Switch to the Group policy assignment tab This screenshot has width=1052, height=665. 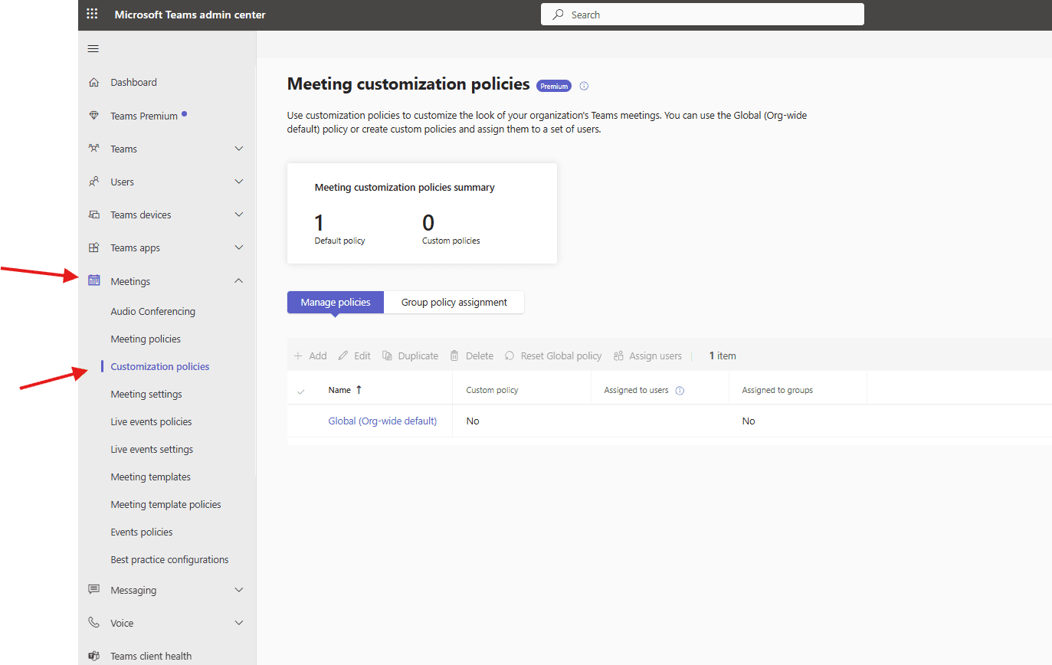pyautogui.click(x=454, y=302)
